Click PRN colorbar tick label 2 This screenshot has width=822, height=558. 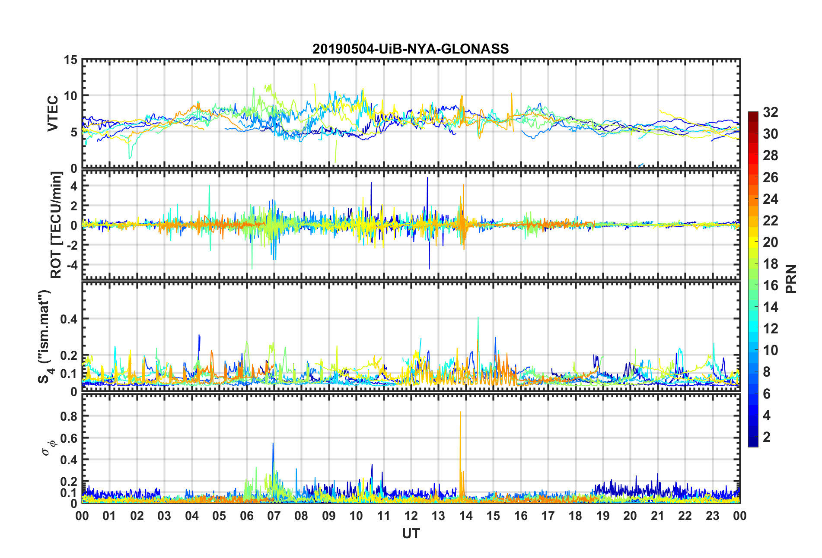tap(767, 437)
